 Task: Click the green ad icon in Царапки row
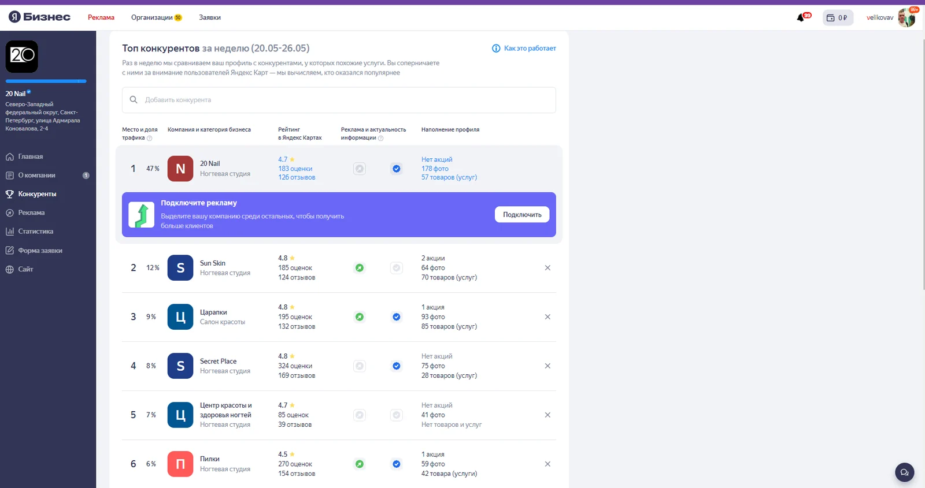tap(360, 317)
